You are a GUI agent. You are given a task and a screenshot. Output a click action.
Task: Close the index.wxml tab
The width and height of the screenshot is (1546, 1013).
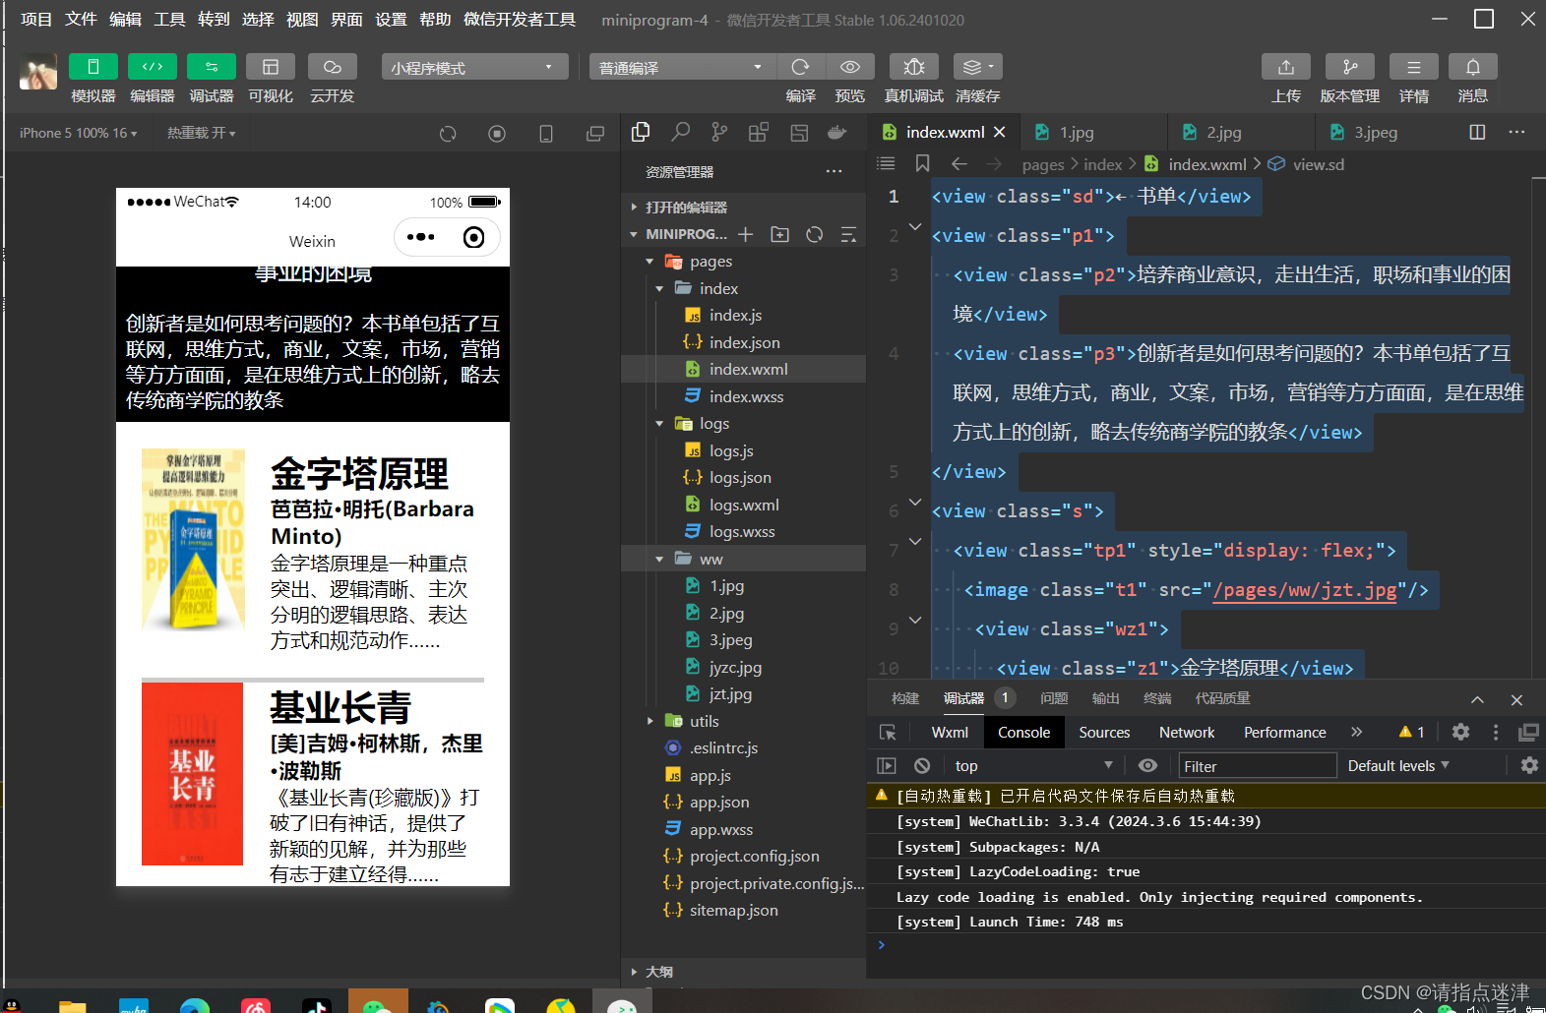[x=1000, y=132]
